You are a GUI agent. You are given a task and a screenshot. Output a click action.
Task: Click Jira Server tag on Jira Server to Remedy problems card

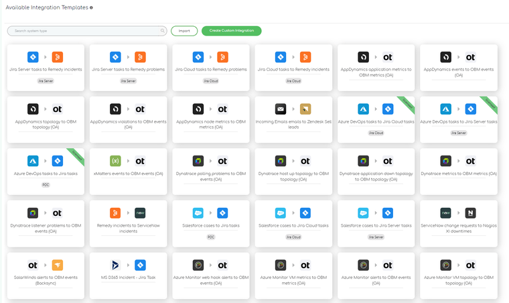(x=128, y=81)
